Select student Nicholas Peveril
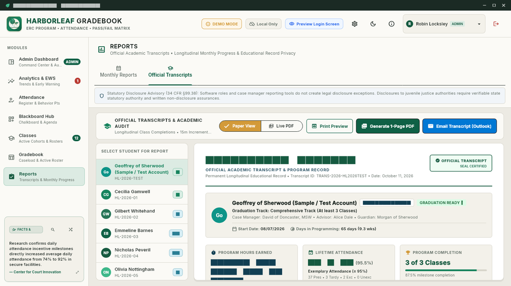511x286 pixels. (142, 253)
